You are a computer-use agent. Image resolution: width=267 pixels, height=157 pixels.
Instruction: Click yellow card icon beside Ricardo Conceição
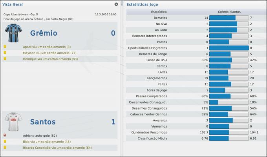5,148
